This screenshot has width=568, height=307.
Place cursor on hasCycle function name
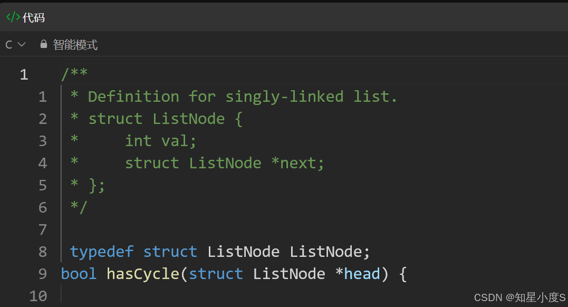pyautogui.click(x=143, y=274)
